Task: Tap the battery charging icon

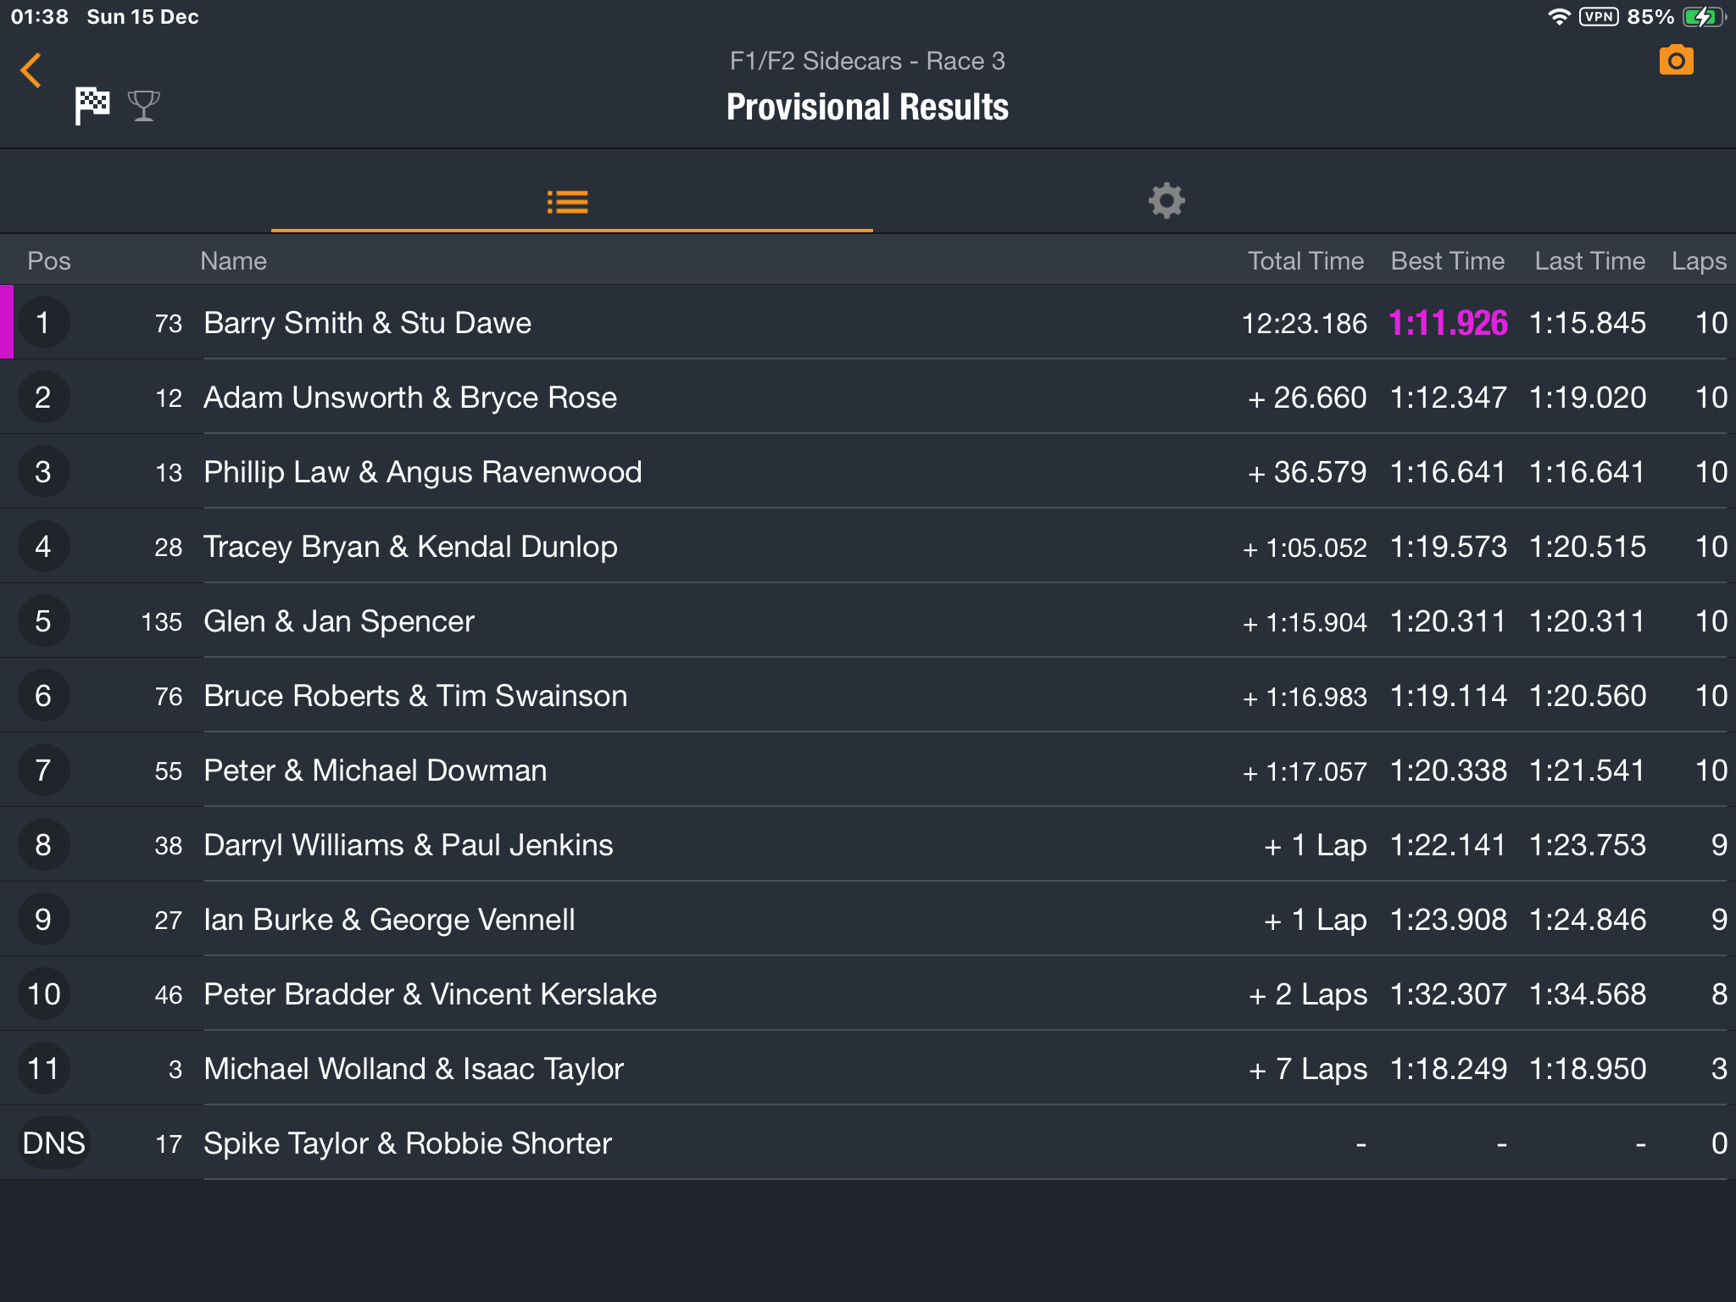Action: (x=1702, y=17)
